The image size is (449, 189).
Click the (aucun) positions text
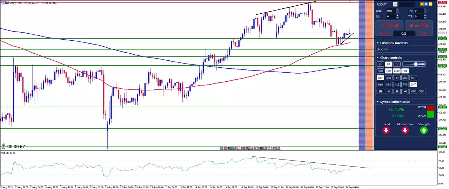click(x=382, y=49)
